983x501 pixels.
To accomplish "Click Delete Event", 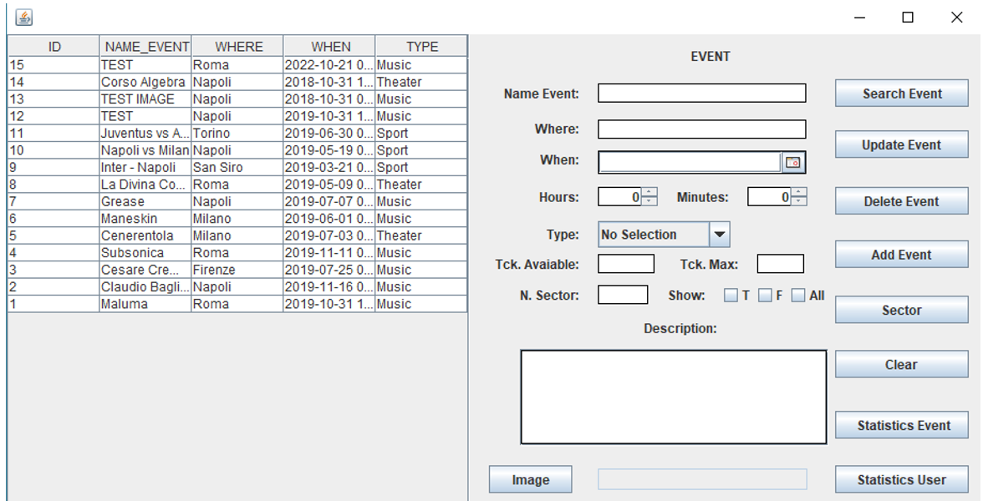I will click(900, 200).
